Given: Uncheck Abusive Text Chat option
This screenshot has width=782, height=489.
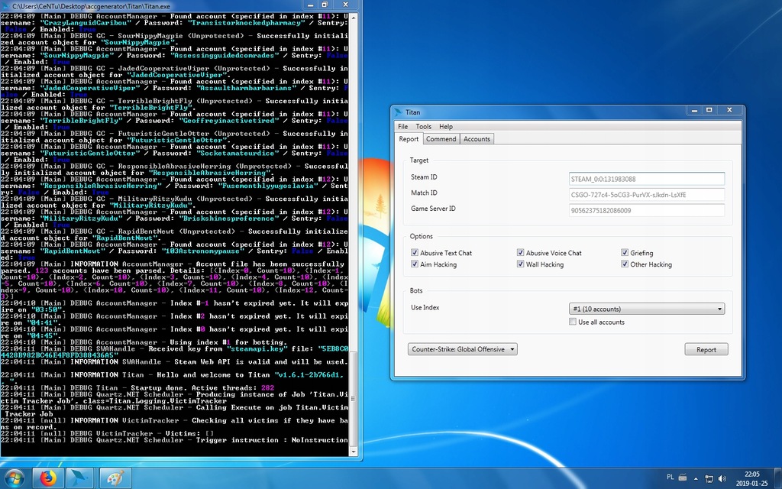Looking at the screenshot, I should pyautogui.click(x=415, y=253).
